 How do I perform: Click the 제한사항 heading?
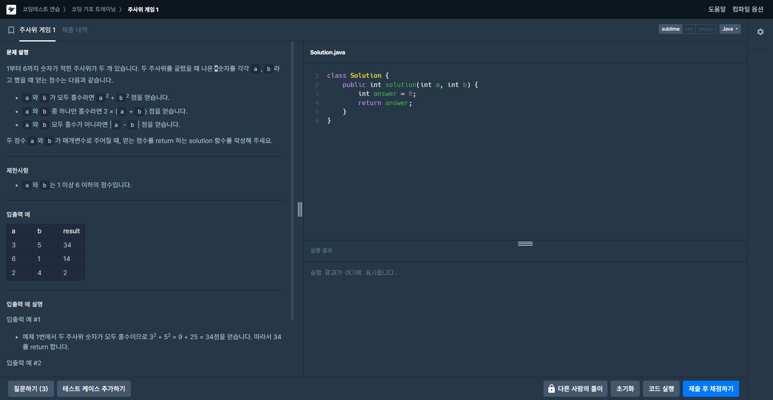[x=17, y=170]
